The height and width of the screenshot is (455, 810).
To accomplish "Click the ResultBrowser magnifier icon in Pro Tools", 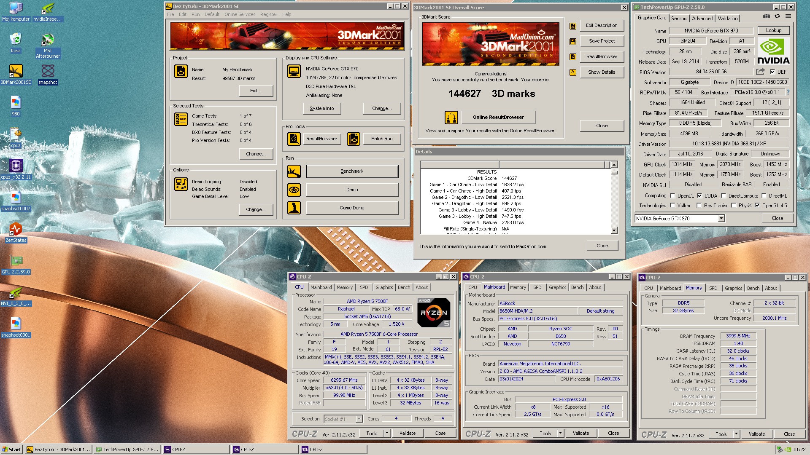I will (294, 139).
